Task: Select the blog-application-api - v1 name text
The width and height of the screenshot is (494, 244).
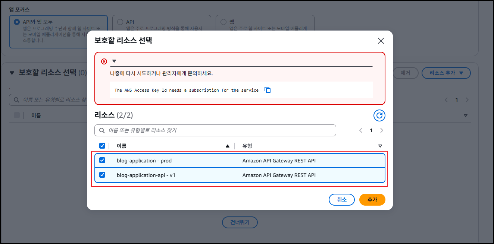Action: tap(146, 175)
